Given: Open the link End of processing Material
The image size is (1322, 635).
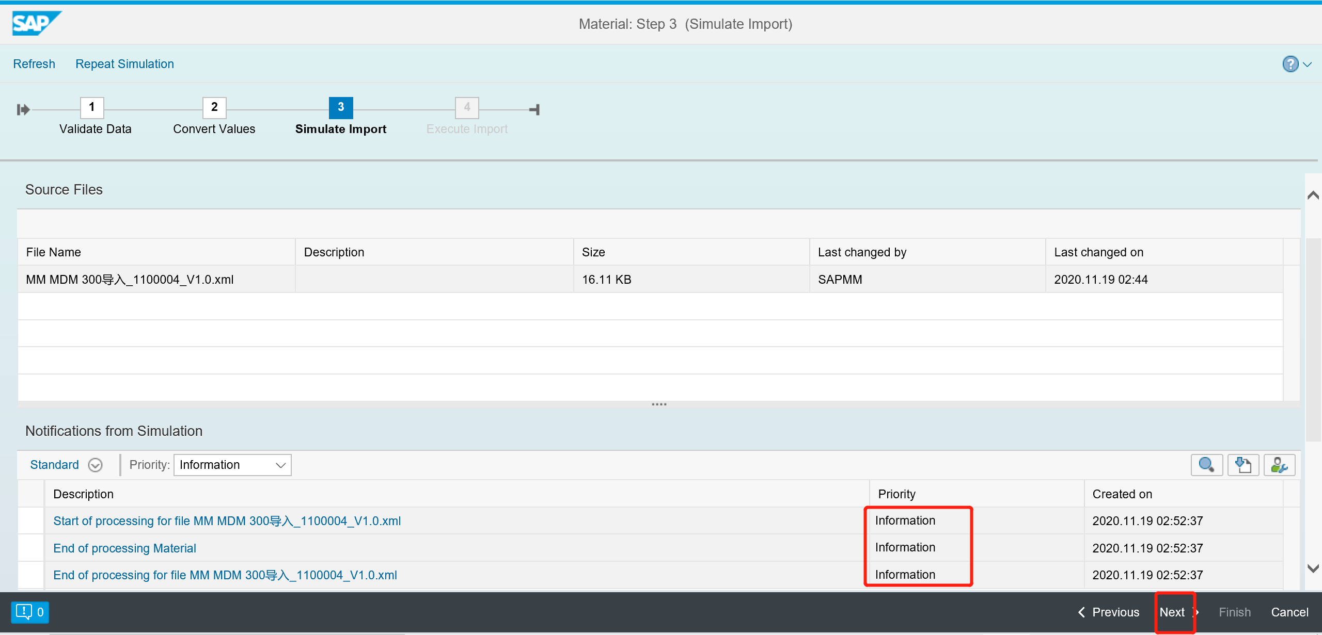Looking at the screenshot, I should (x=124, y=548).
